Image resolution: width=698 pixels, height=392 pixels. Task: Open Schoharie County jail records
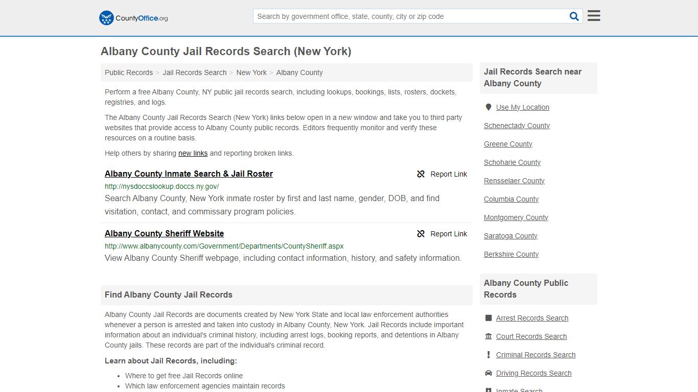pyautogui.click(x=512, y=162)
